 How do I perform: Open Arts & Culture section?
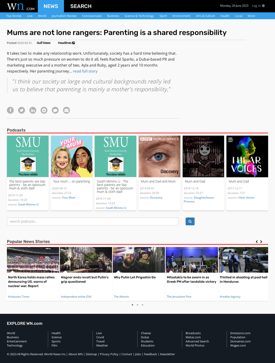(x=205, y=16)
